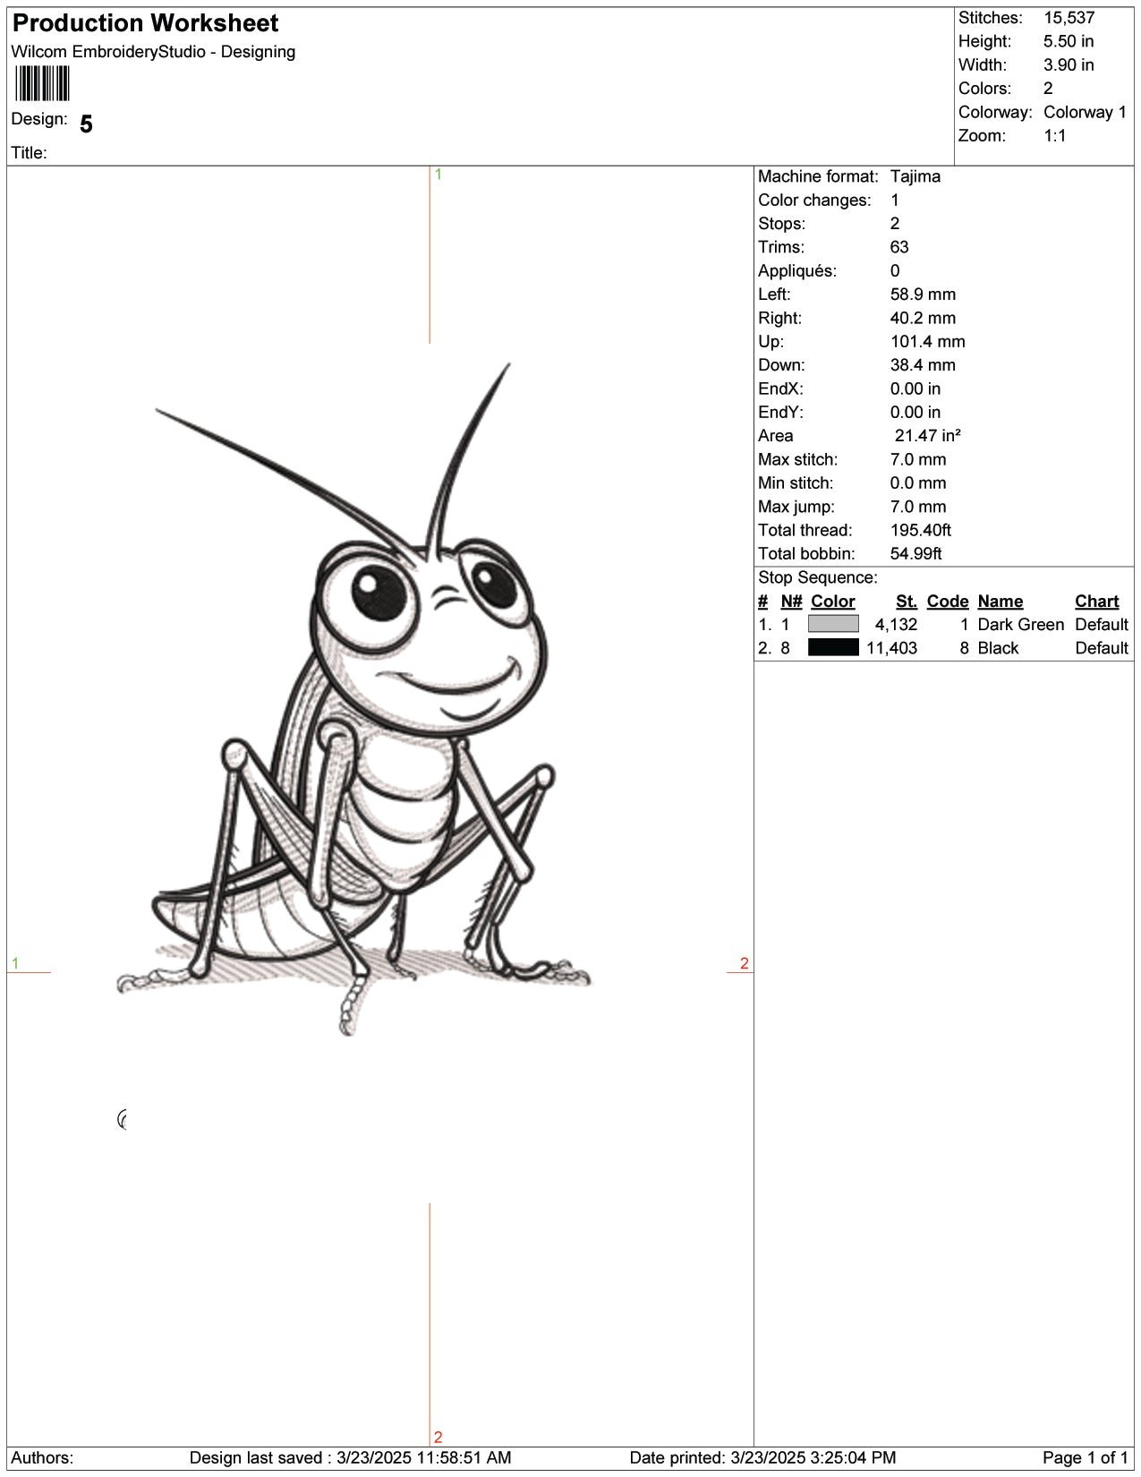Click the Stitches count value 15,537
1141x1477 pixels.
click(x=1069, y=18)
